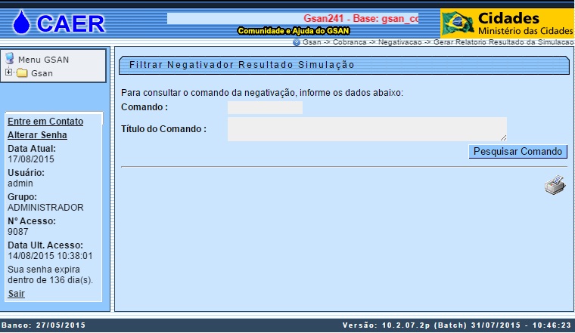The image size is (575, 333).
Task: Select Gsan in the menu tree
Action: point(42,73)
